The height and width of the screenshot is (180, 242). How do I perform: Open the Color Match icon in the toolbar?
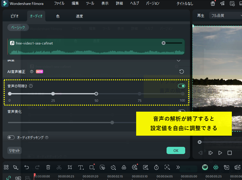[124, 167]
